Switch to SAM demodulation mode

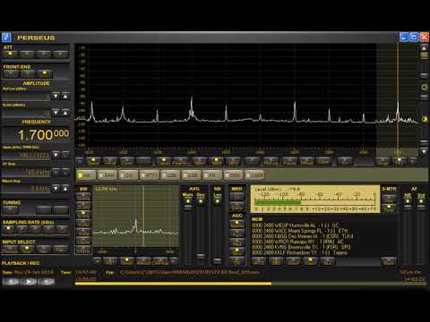point(107,175)
